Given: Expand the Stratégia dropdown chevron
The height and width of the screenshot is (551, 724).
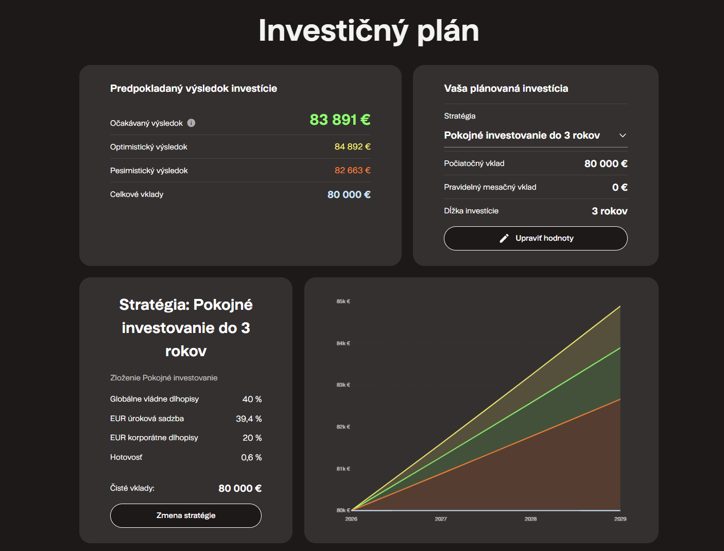Looking at the screenshot, I should click(x=623, y=136).
